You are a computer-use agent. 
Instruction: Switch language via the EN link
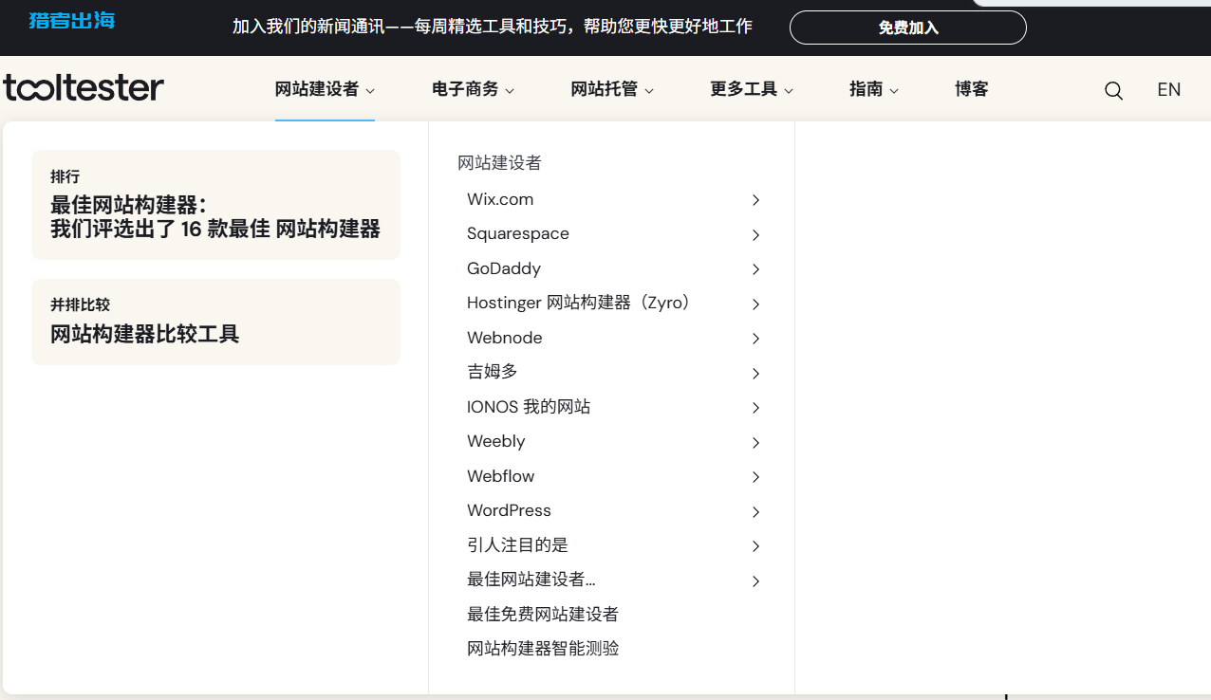point(1168,89)
